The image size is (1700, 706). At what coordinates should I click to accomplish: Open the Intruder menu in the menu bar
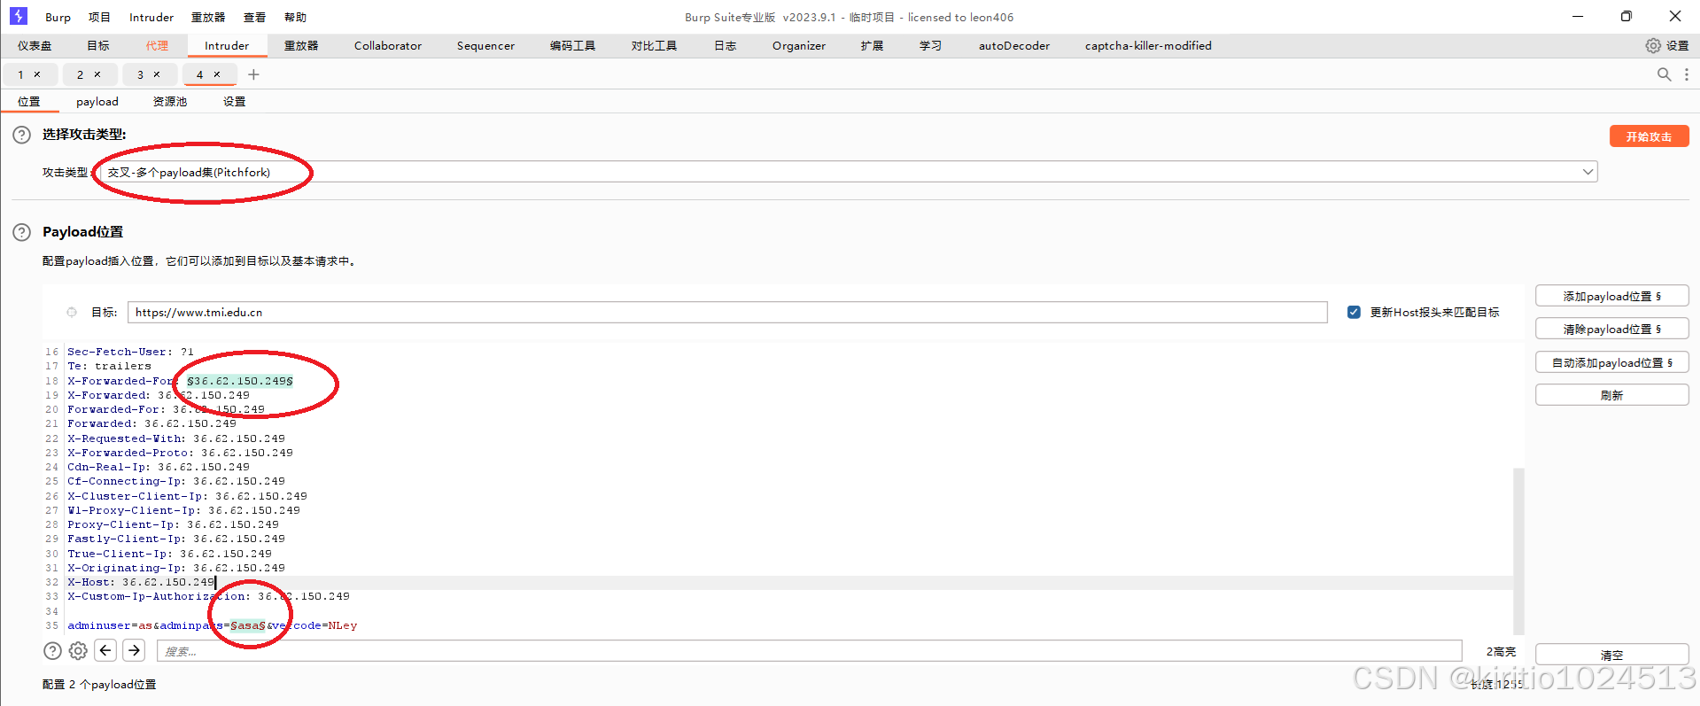pyautogui.click(x=151, y=17)
